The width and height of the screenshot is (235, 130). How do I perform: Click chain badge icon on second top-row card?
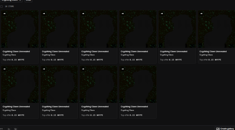point(44,14)
